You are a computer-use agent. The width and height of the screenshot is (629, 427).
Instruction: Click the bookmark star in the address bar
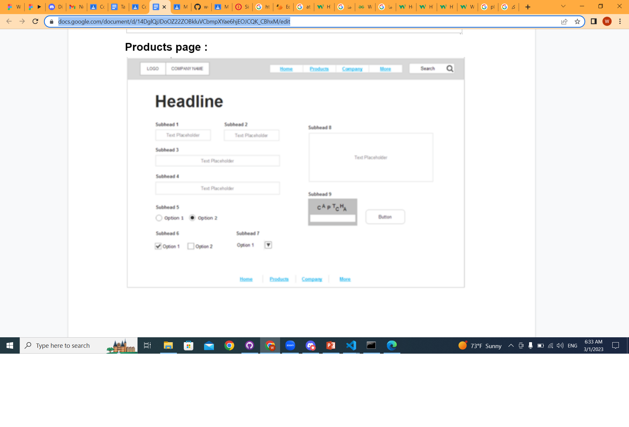[x=578, y=21]
